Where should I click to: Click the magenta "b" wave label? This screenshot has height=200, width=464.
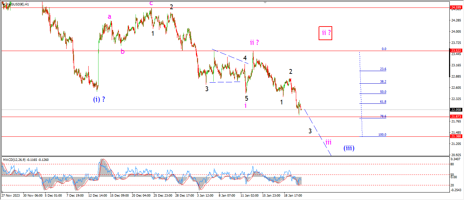tap(123, 51)
